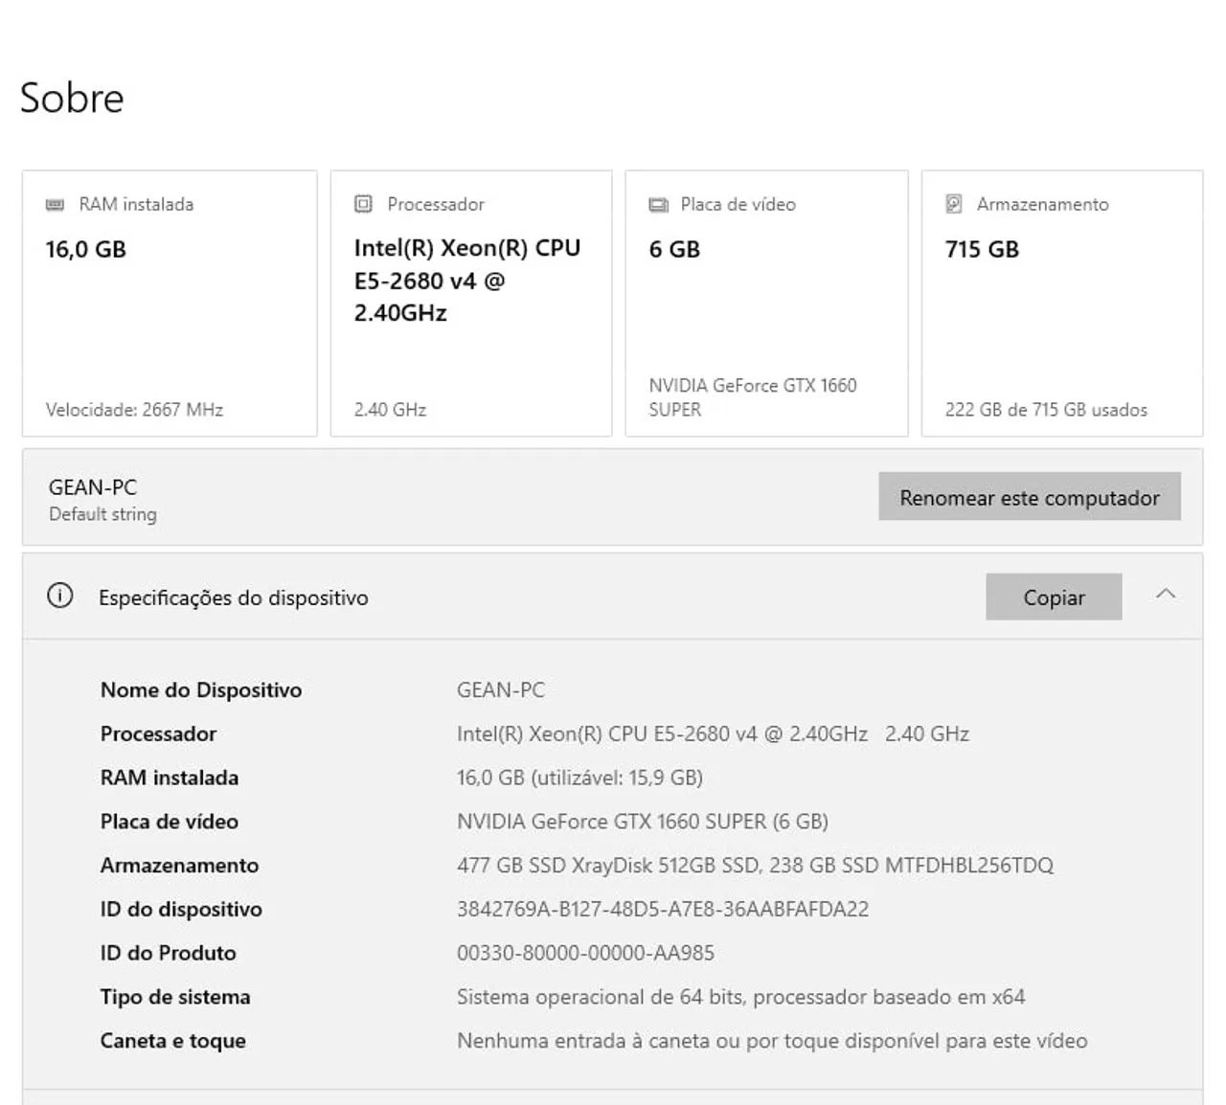Screen dimensions: 1226x1105
Task: Copy device specifications with Copiar button
Action: click(x=1053, y=598)
